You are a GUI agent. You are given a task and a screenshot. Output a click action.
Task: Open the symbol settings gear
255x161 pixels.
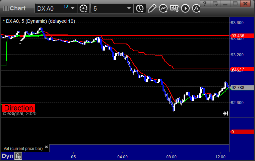click(83, 8)
